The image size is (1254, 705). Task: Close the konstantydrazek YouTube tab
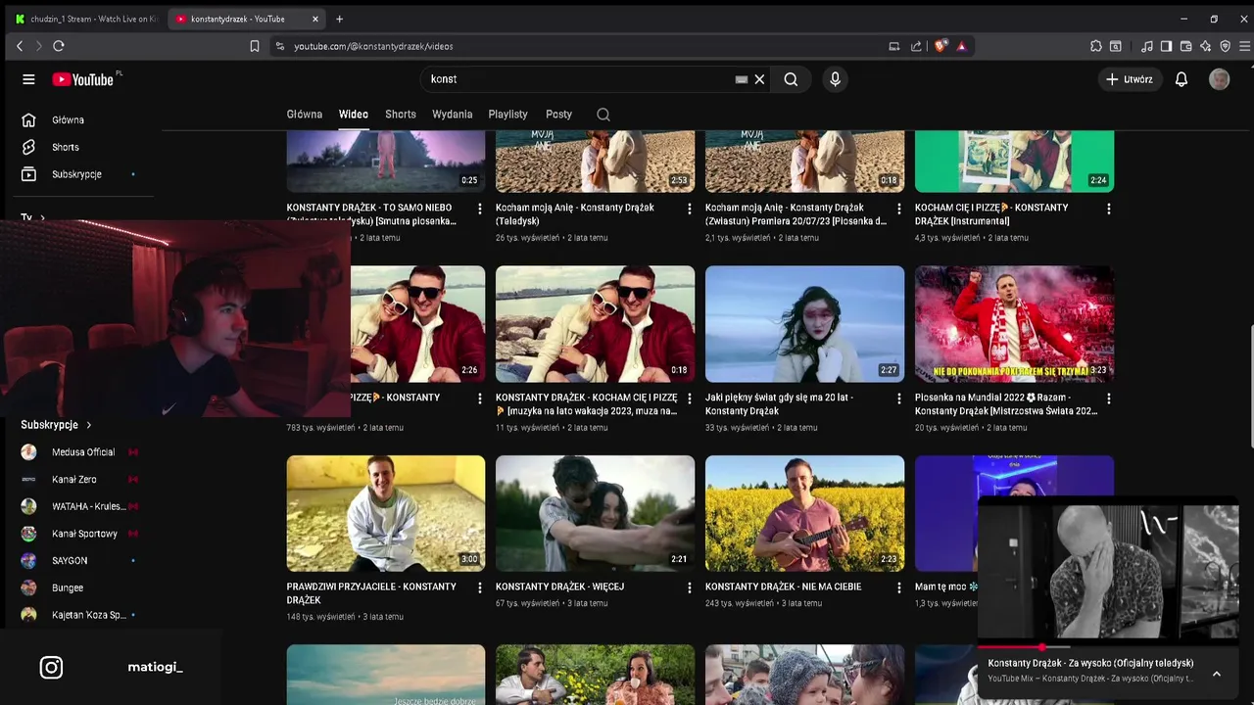pyautogui.click(x=315, y=19)
